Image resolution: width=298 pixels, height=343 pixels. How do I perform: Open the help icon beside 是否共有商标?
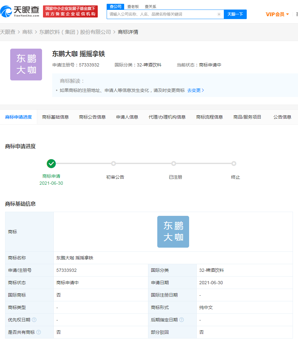coord(39,332)
